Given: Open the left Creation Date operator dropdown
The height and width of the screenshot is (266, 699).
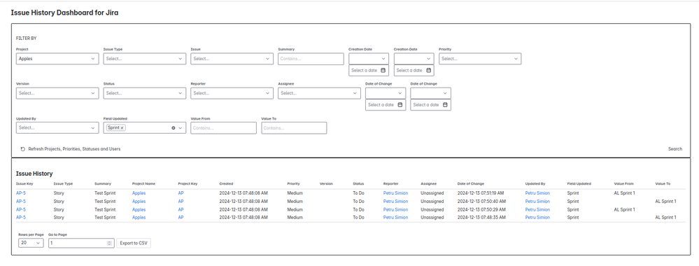Looking at the screenshot, I should pyautogui.click(x=369, y=59).
